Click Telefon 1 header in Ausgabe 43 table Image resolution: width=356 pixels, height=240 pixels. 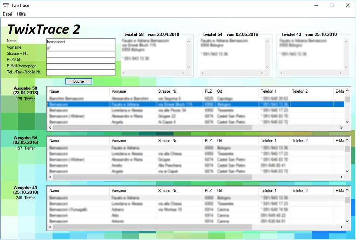pos(274,191)
